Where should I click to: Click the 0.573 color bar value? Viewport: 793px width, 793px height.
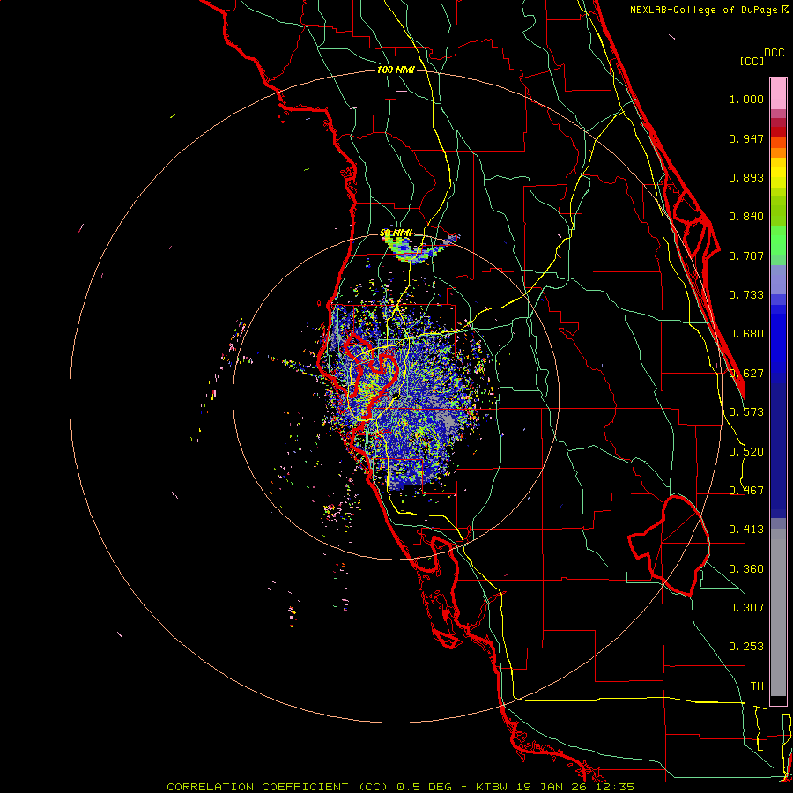(x=746, y=412)
